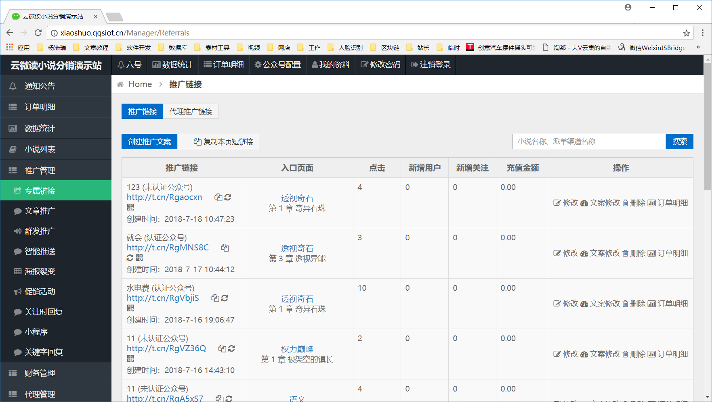Show more bookmarks with the chevron
This screenshot has height=402, width=712.
(x=698, y=47)
